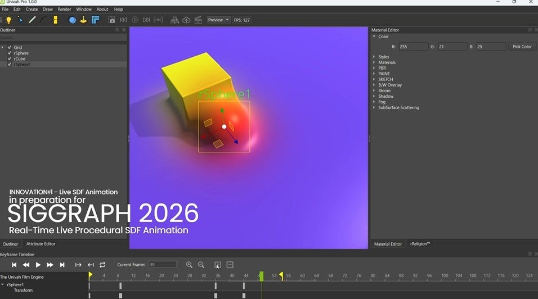
Task: Click the clapperboard render icon
Action: pos(198,20)
